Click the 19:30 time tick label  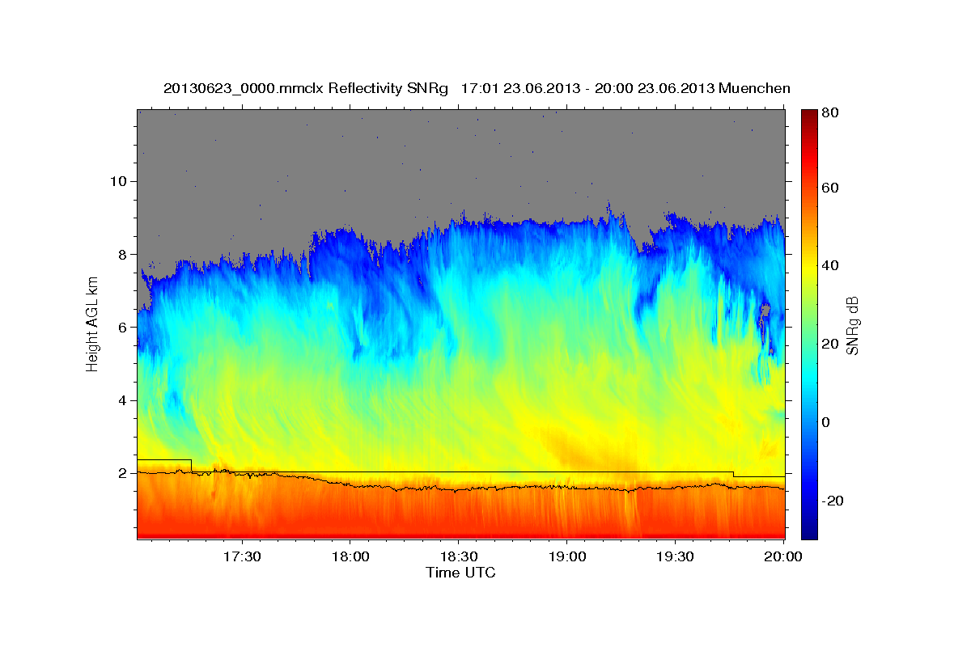pyautogui.click(x=675, y=557)
